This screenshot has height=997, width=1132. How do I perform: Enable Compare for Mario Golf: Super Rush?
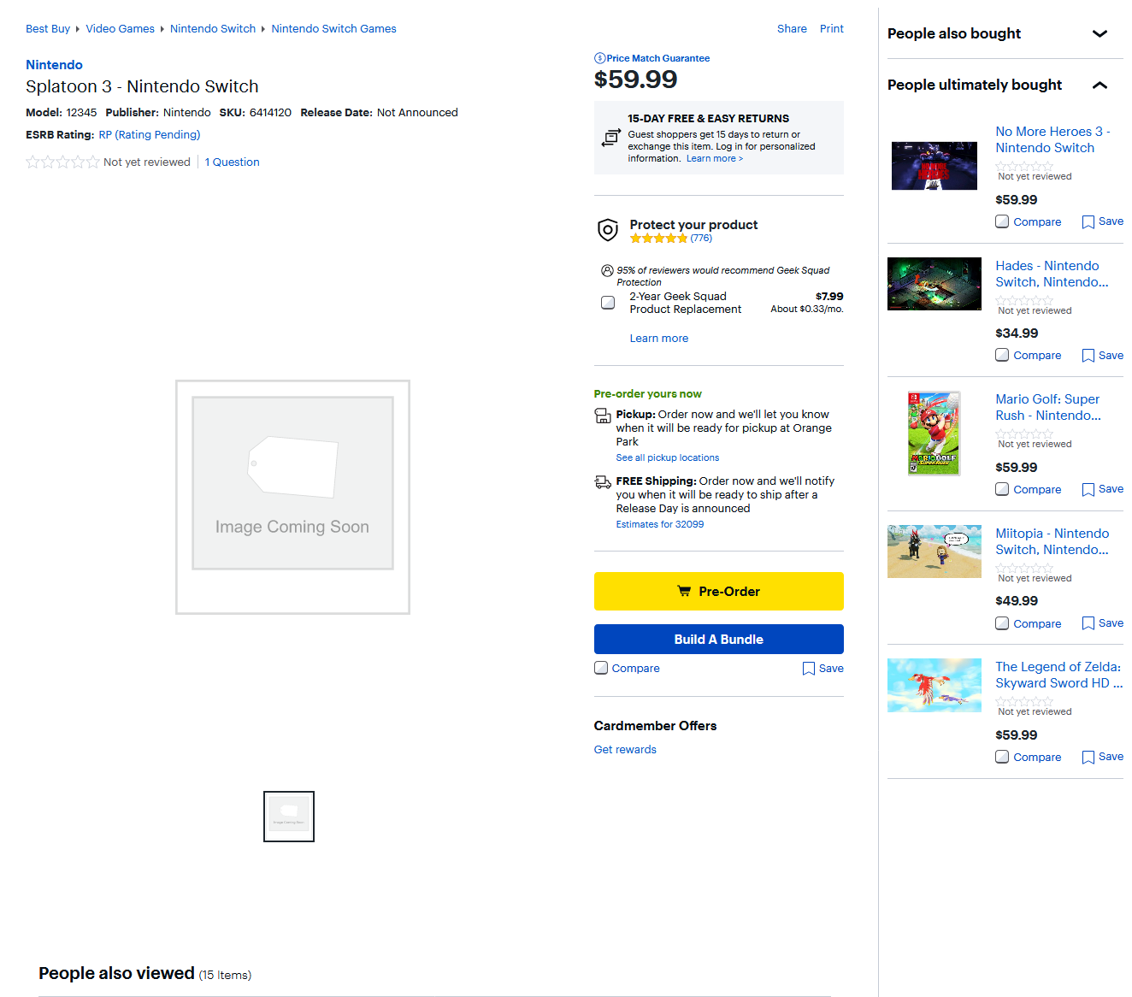[x=1002, y=489]
